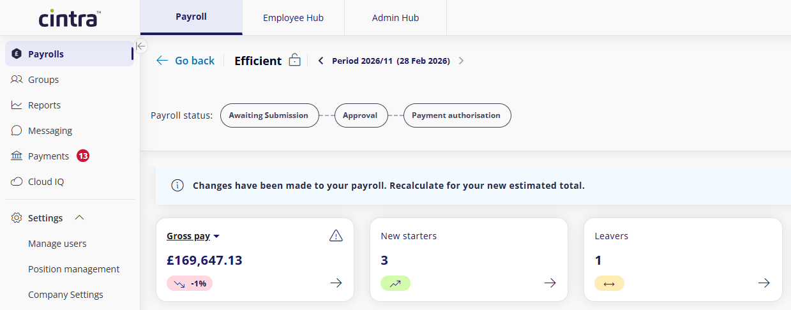Open Leavers details arrow
Viewport: 791px width, 310px height.
pos(764,283)
